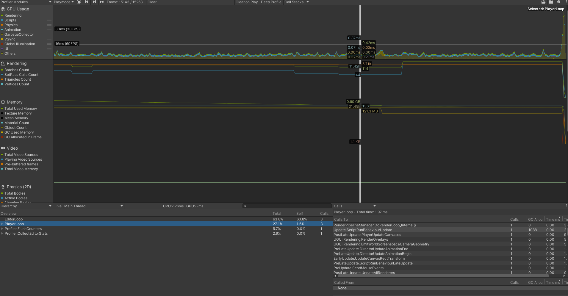Click the Rendering module icon
568x296 pixels.
3,64
